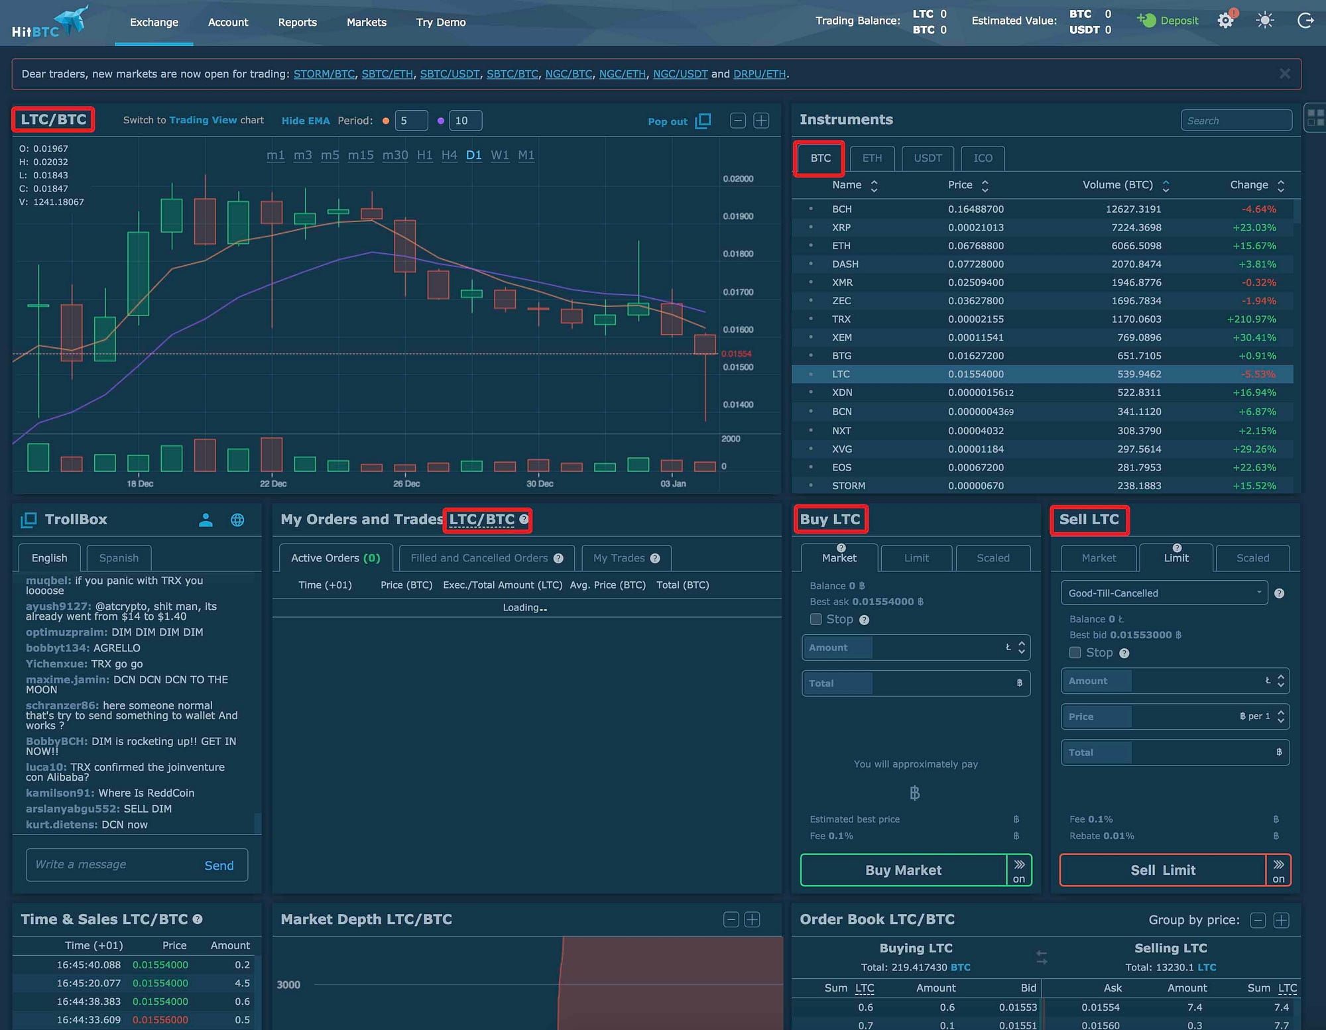This screenshot has width=1326, height=1030.
Task: Expand the chart panel with plus icon
Action: (x=761, y=121)
